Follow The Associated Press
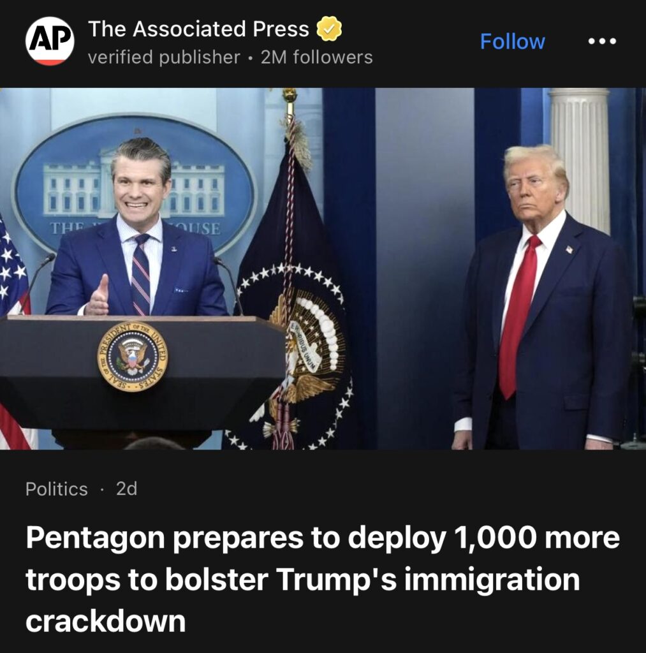Screen dimensions: 646x653 512,41
